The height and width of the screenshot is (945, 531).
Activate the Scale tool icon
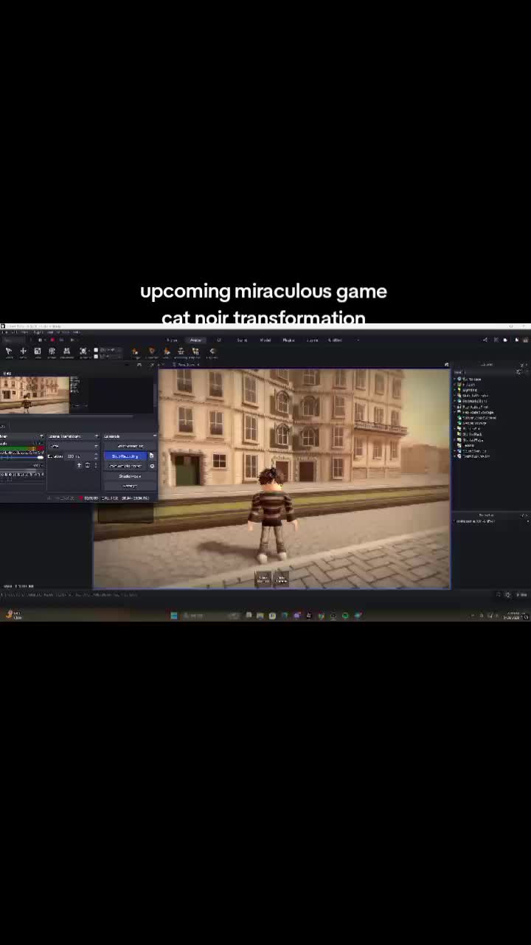[x=38, y=351]
